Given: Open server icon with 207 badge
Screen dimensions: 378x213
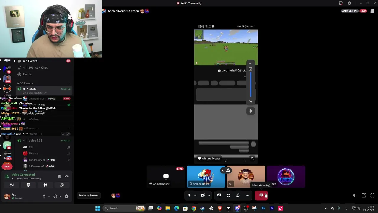Looking at the screenshot, I should coord(7,78).
